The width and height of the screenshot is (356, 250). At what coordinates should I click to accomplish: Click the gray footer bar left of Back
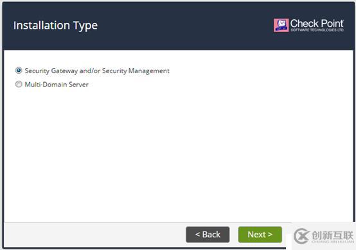[x=94, y=235]
